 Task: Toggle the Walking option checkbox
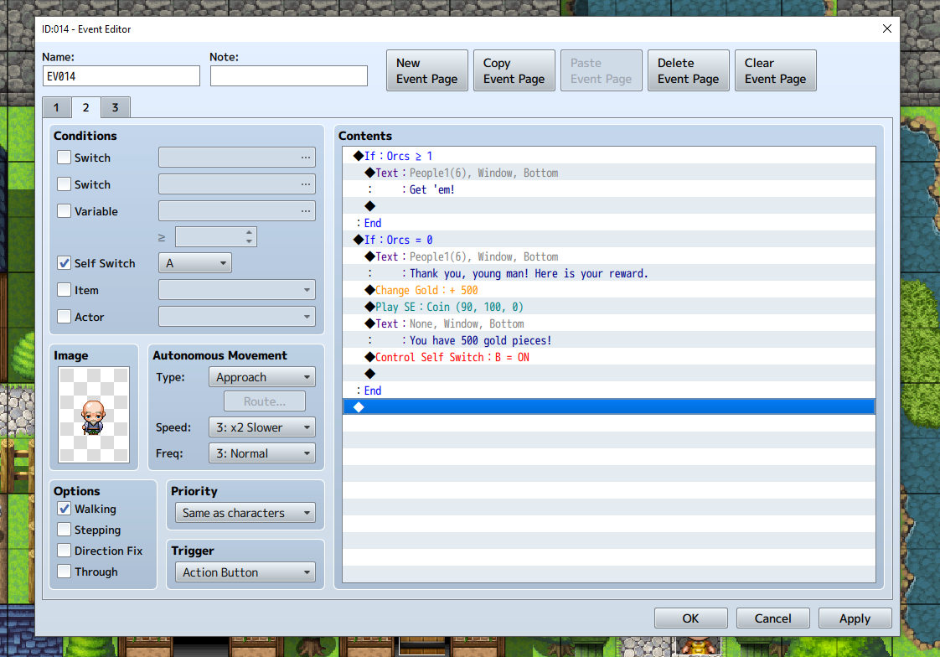point(65,509)
